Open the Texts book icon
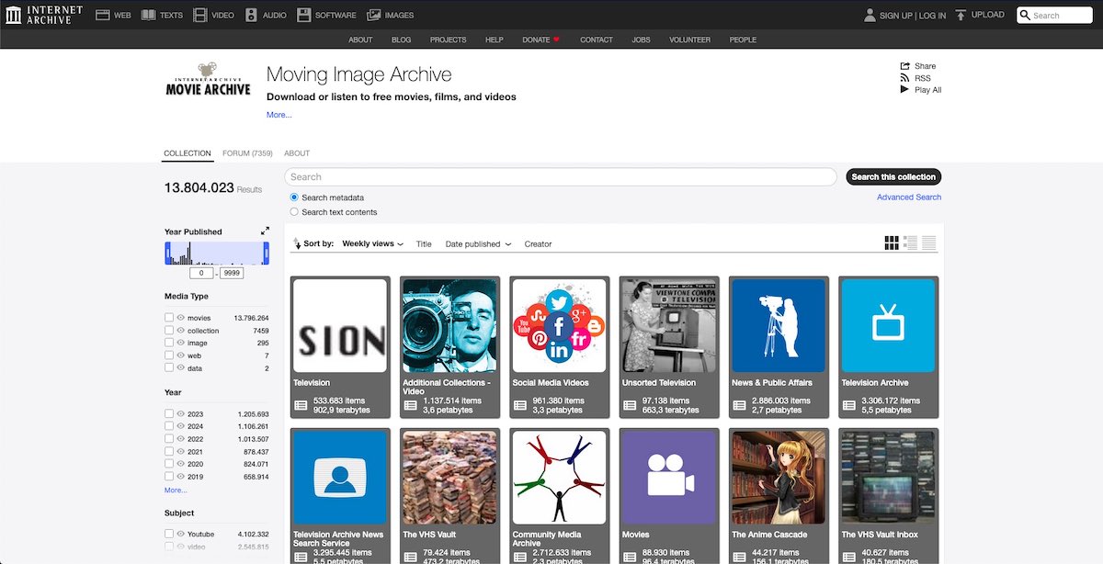The image size is (1103, 564). 148,15
